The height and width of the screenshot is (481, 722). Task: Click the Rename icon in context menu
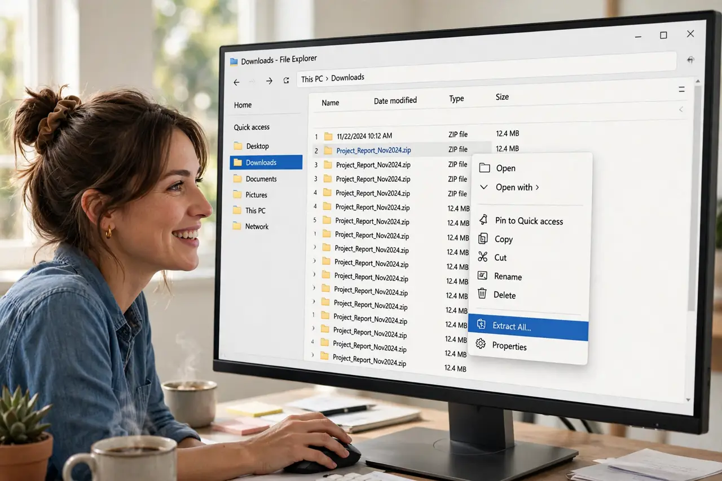(x=482, y=275)
